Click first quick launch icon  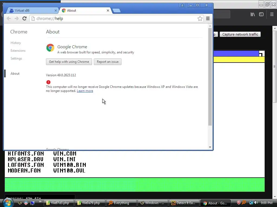point(20,203)
